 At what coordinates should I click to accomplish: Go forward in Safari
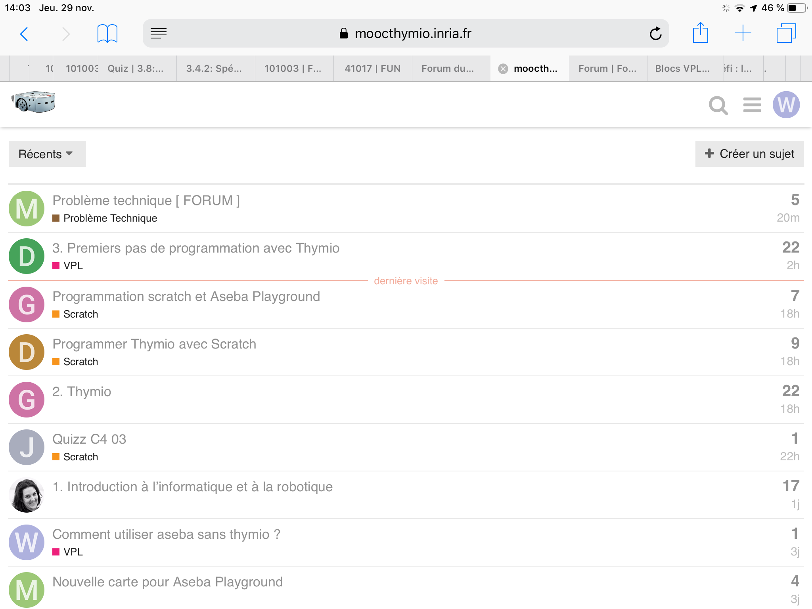click(x=66, y=34)
